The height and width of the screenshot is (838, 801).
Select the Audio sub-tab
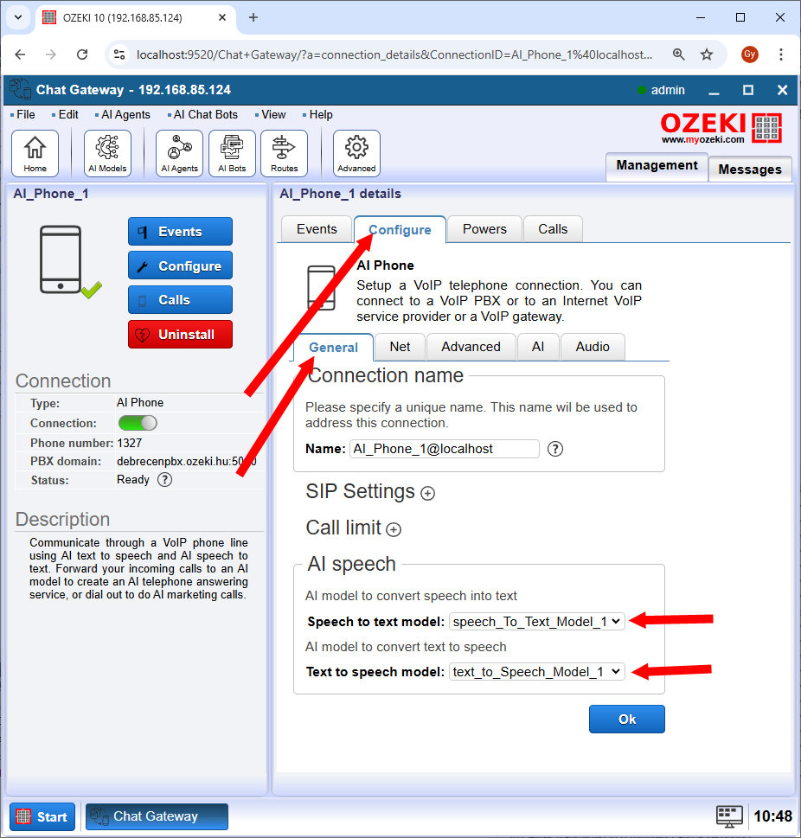point(593,347)
